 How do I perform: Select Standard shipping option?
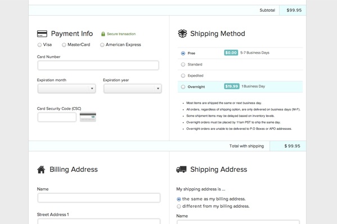183,64
